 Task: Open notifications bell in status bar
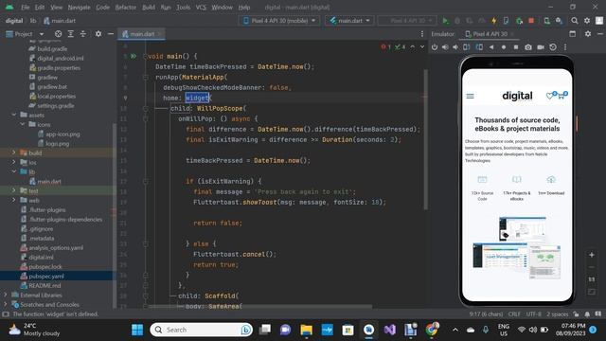coord(587,314)
